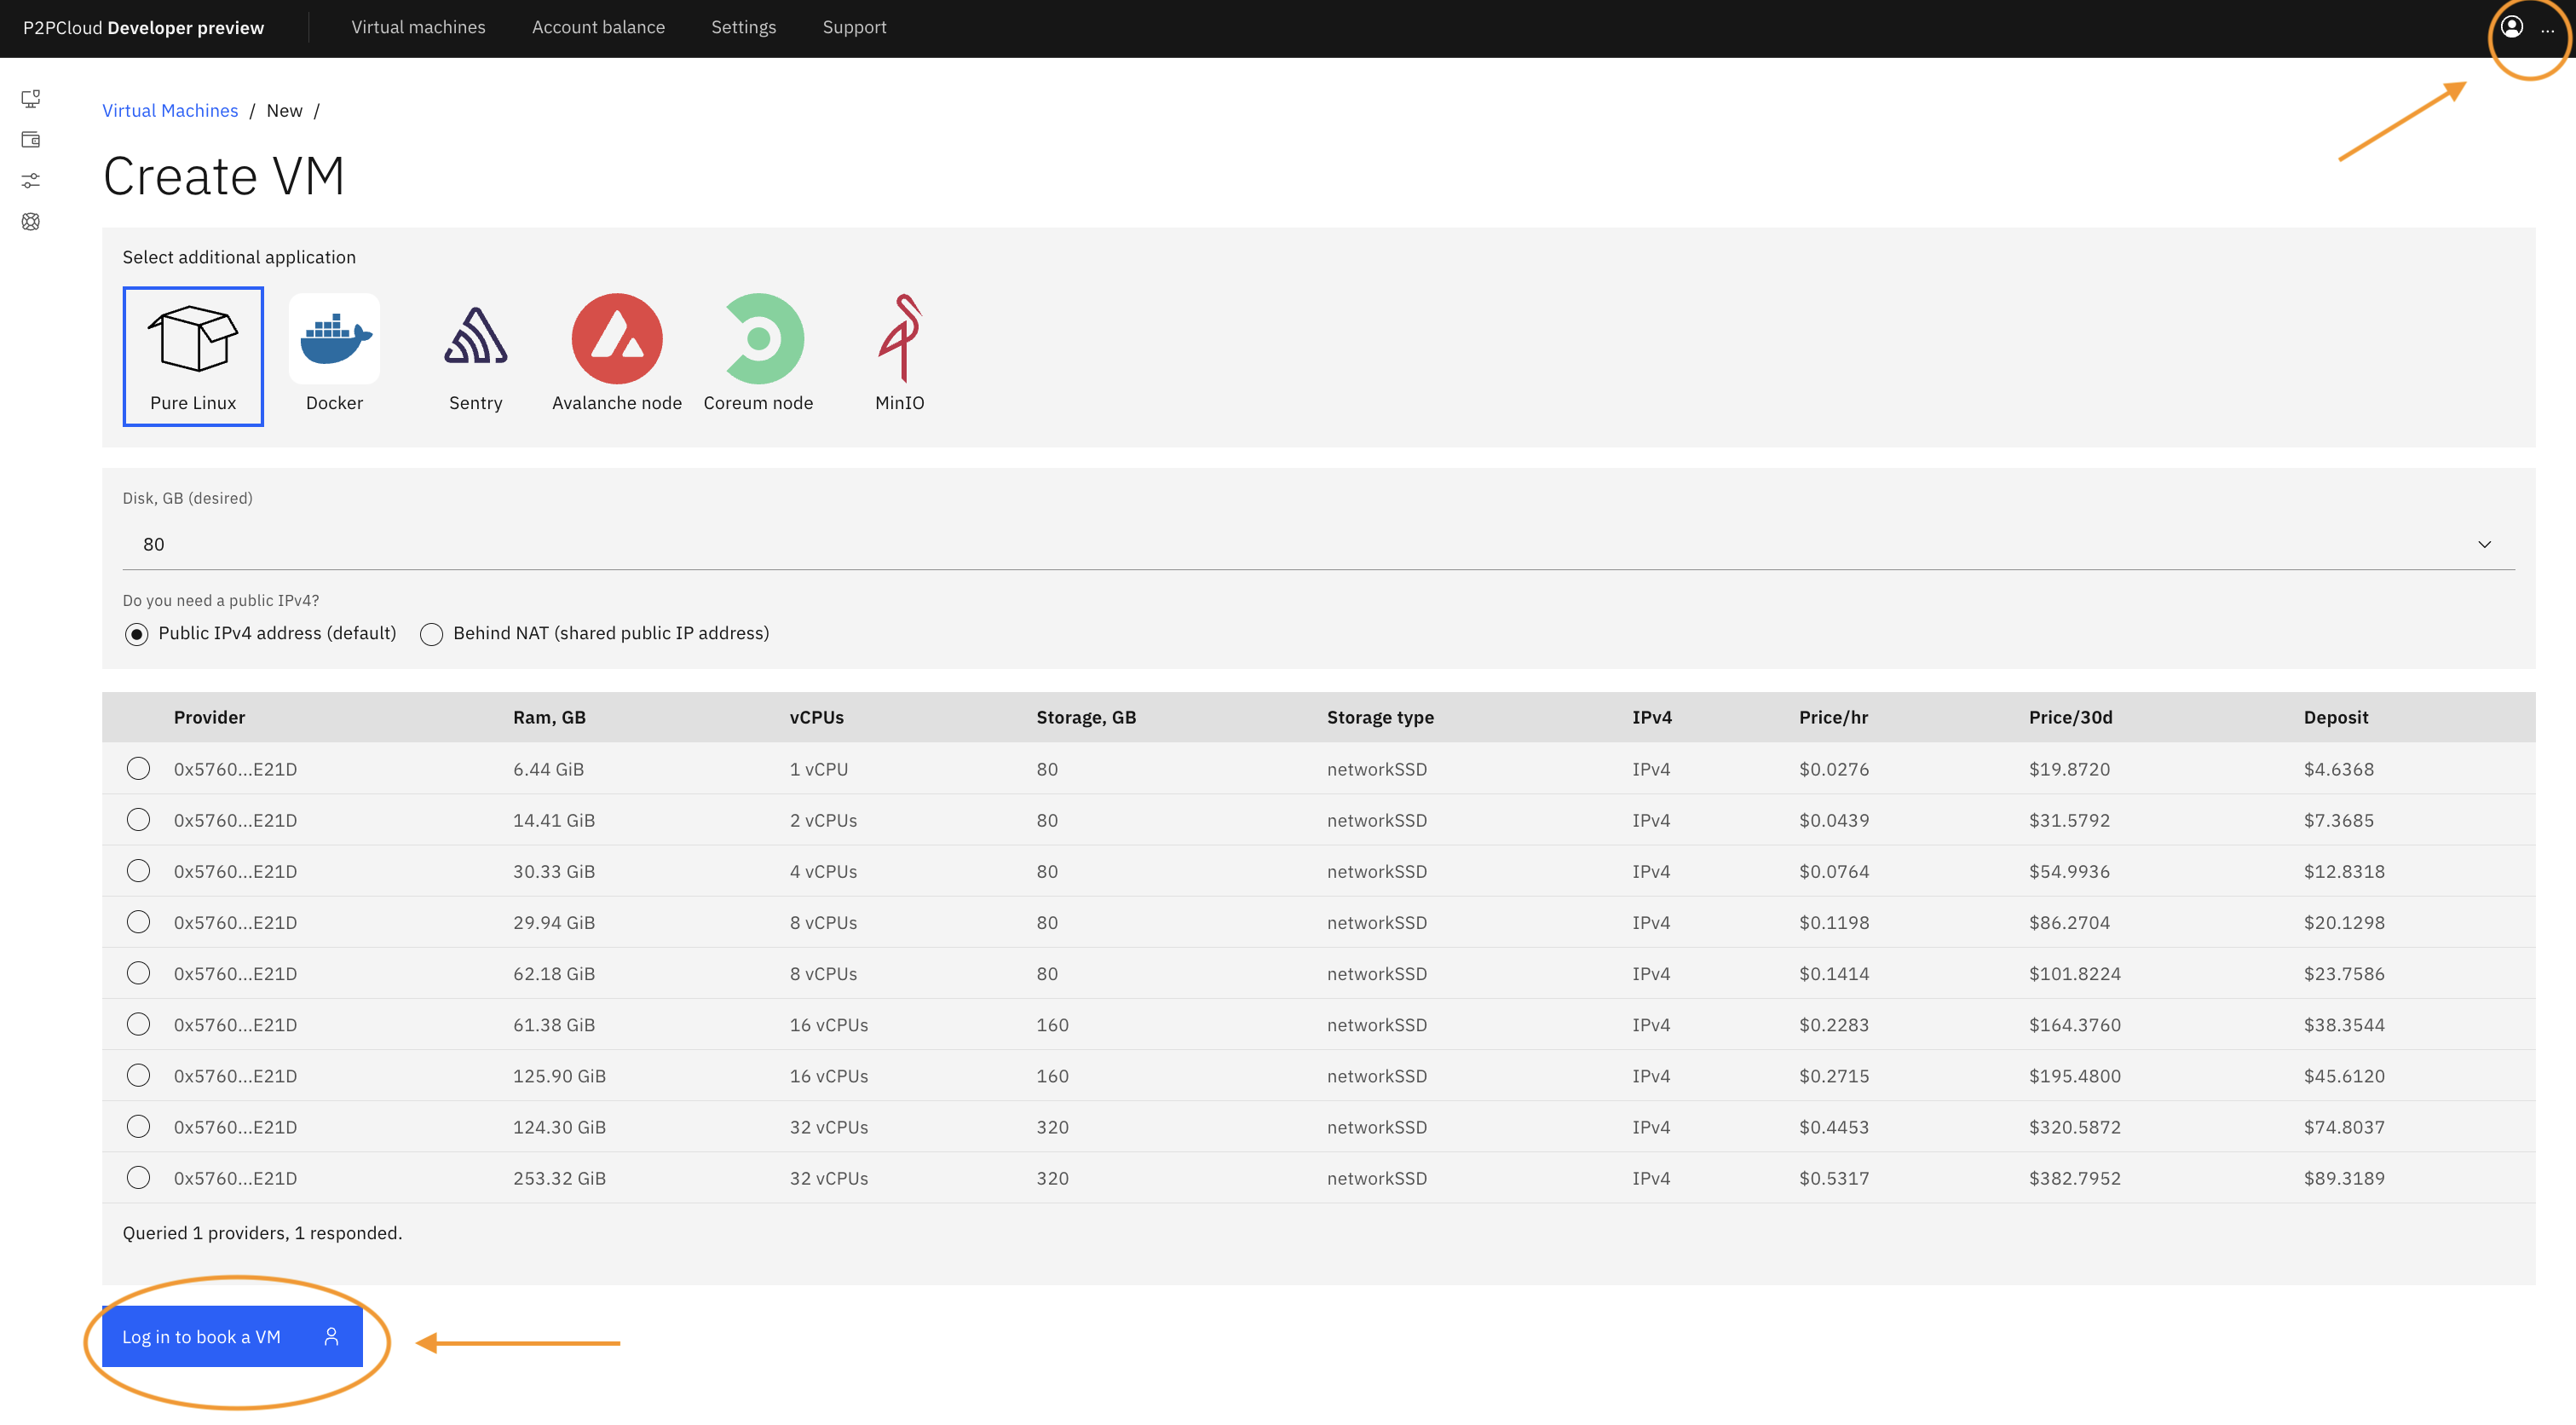This screenshot has width=2576, height=1425.
Task: Click the Virtual Machines breadcrumb link
Action: [169, 109]
